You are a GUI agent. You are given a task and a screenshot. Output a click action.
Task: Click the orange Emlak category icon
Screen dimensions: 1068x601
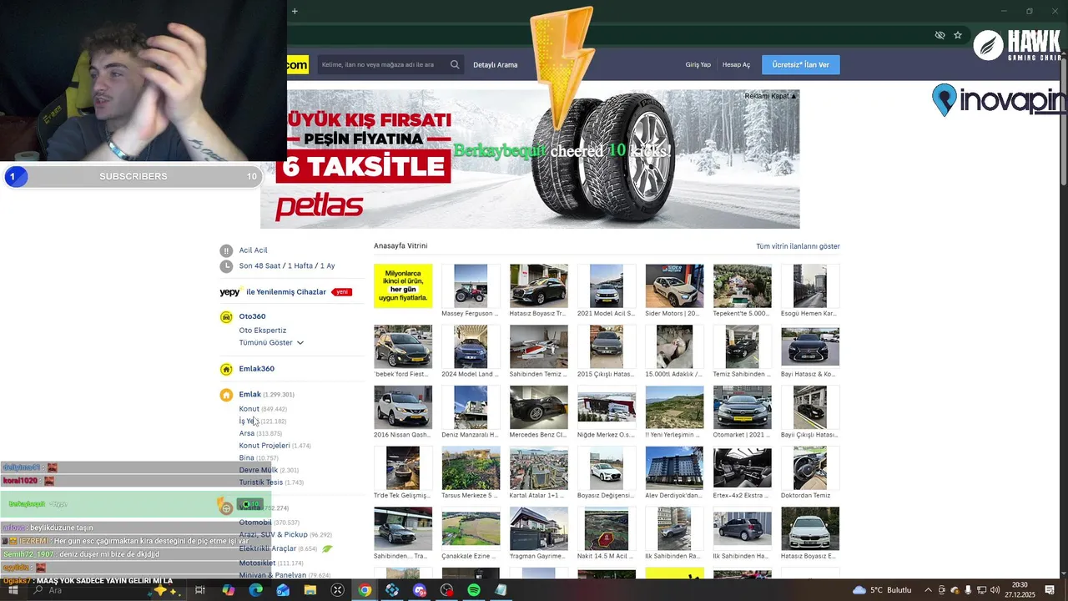[226, 395]
